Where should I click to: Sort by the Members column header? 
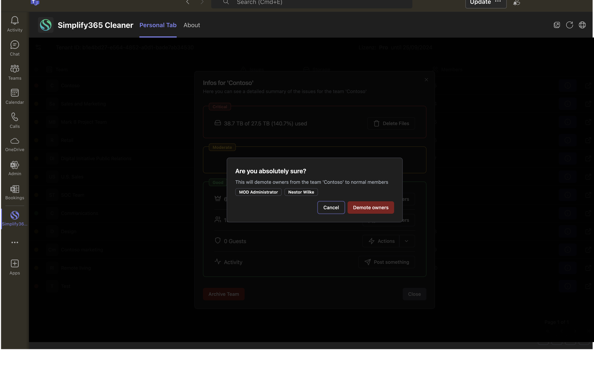(x=447, y=69)
